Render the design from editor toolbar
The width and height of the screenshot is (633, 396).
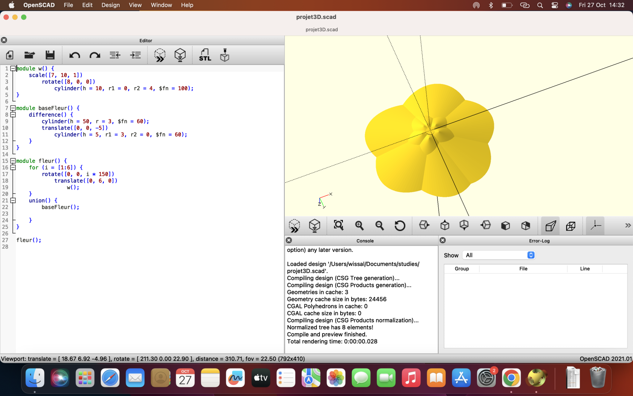[x=180, y=55]
